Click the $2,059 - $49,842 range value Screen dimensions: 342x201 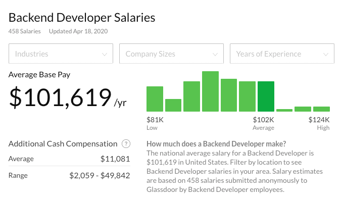pos(100,175)
